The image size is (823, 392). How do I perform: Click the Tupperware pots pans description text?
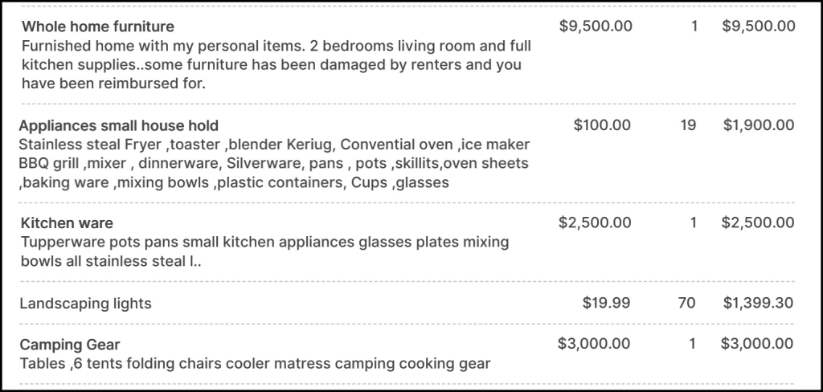(265, 251)
